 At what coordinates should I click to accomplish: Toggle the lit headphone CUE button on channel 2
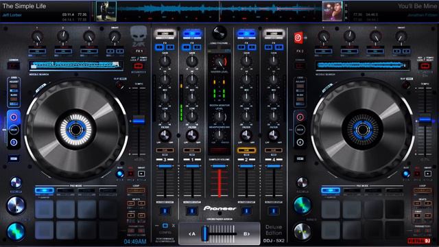pos(246,150)
